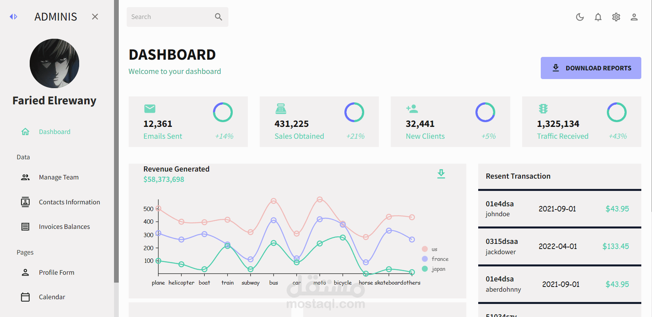Click the 32,441 clients value
This screenshot has width=652, height=317.
coord(420,124)
